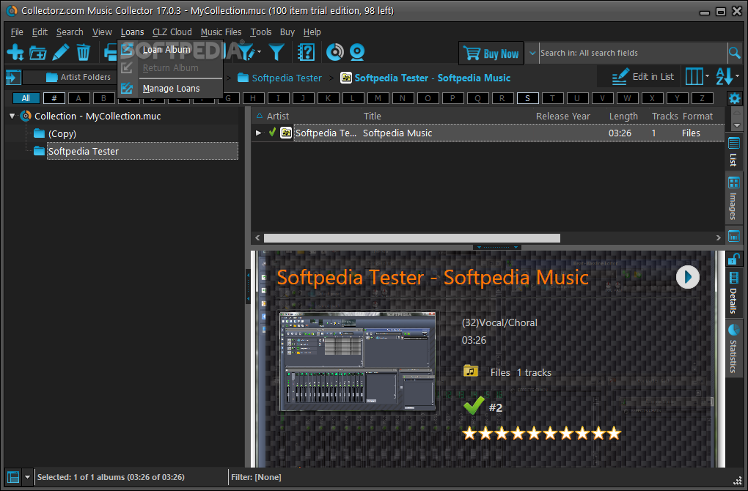Click the padlock icon on details sidebar
This screenshot has height=491, width=748.
click(x=733, y=259)
